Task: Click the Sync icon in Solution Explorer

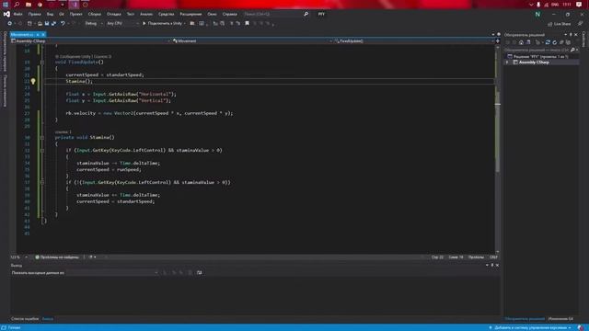Action: point(548,42)
